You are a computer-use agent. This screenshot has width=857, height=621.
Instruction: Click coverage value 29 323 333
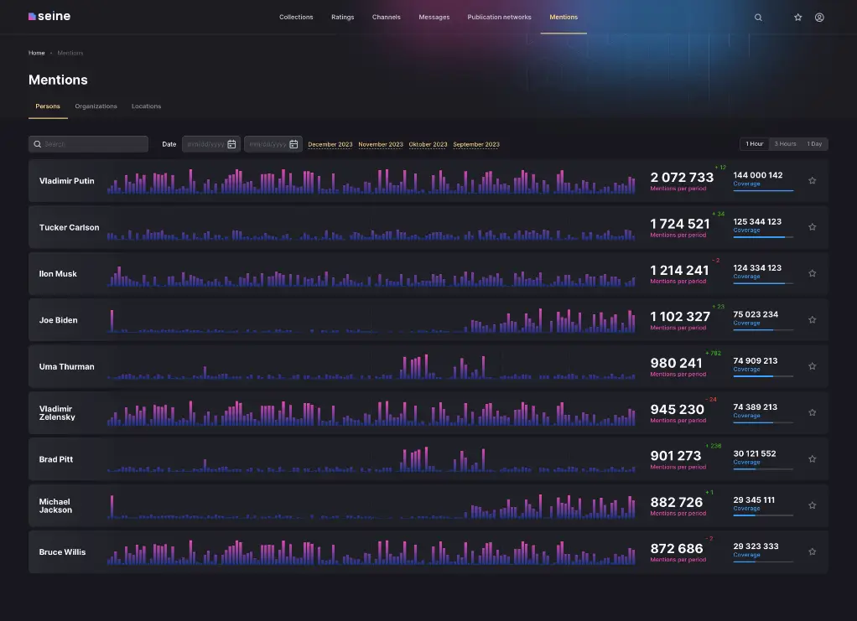[756, 546]
